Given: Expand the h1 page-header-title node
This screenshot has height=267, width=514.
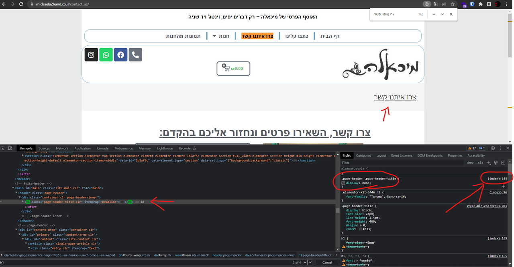Looking at the screenshot, I should point(23,202).
